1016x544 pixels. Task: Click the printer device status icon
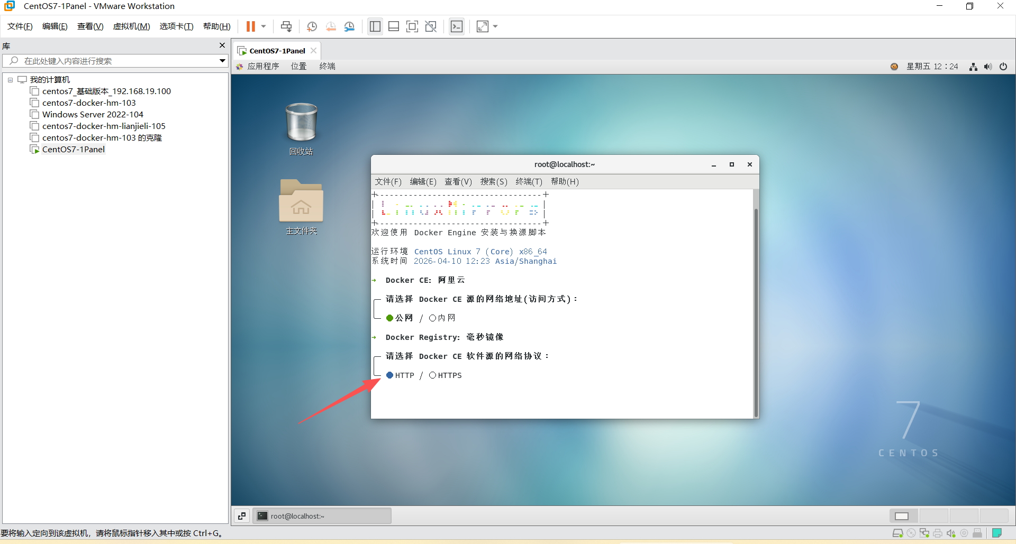(938, 533)
